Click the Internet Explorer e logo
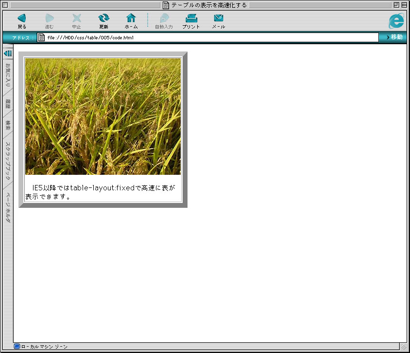The image size is (410, 353). point(396,21)
